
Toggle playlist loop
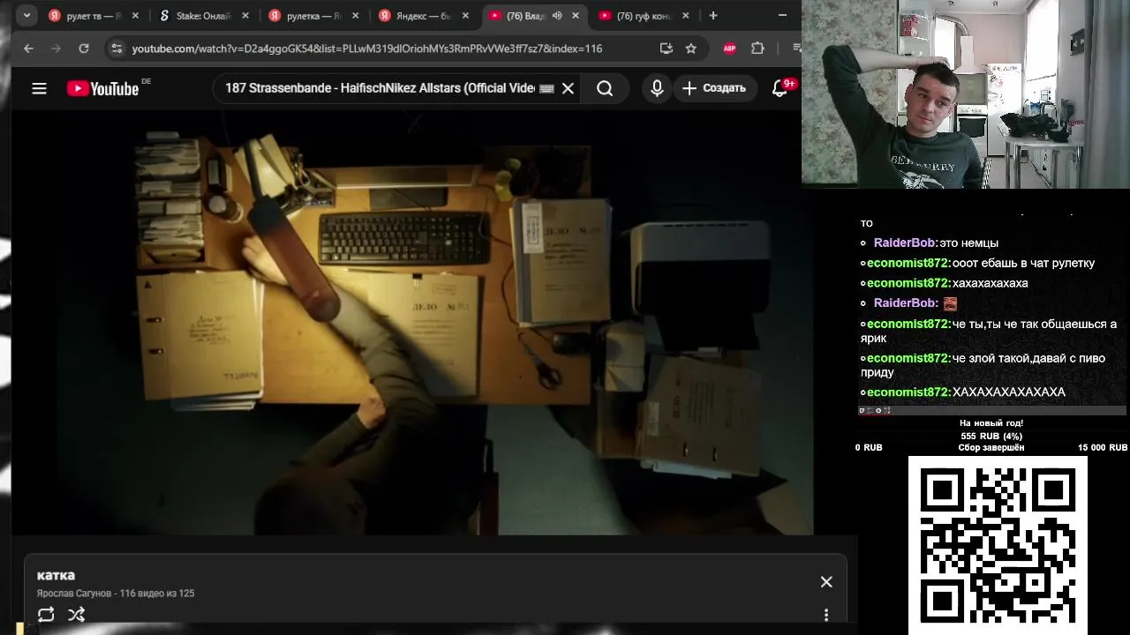(46, 615)
